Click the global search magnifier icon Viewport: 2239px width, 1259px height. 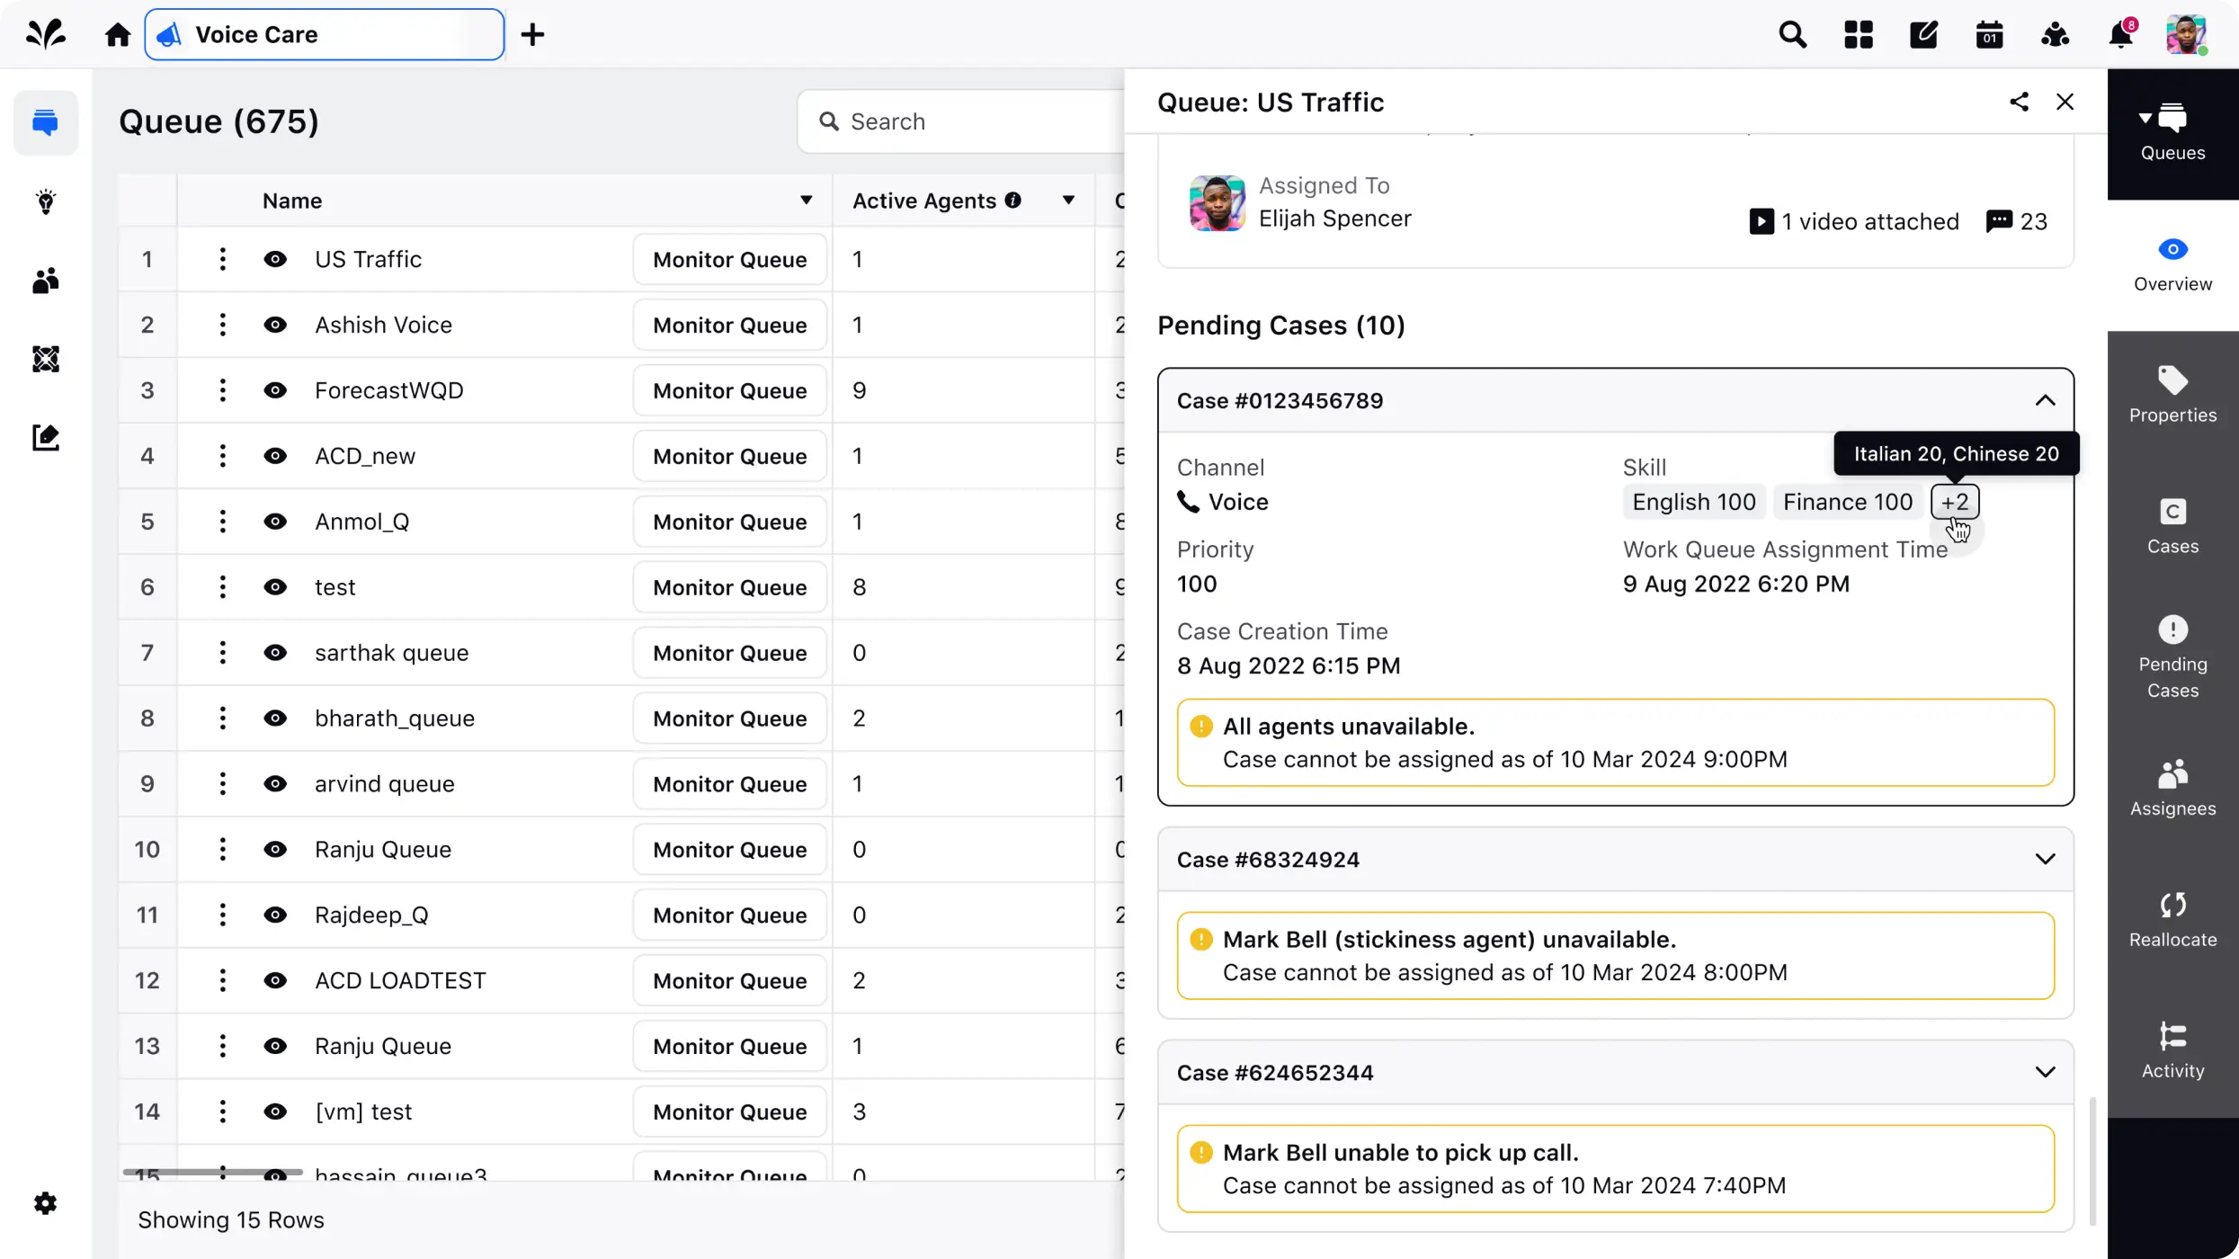click(1792, 35)
